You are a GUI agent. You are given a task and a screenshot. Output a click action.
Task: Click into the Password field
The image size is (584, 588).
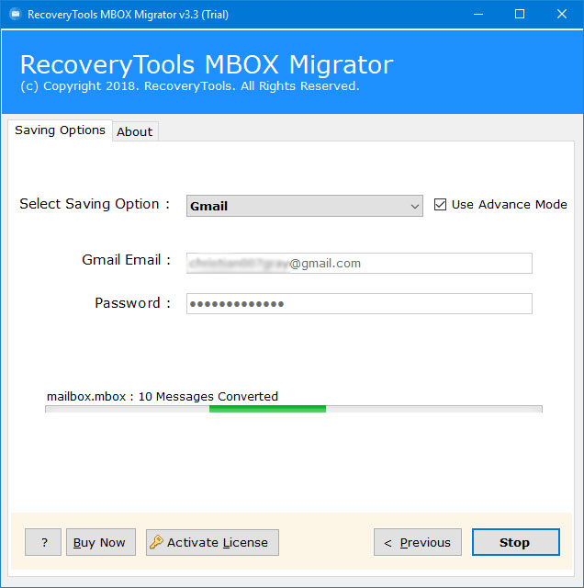[x=359, y=304]
